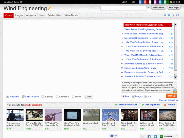Open the search box dropdown arrow

tap(149, 8)
